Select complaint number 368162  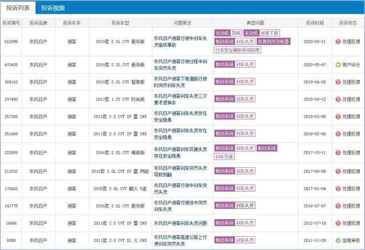11,82
